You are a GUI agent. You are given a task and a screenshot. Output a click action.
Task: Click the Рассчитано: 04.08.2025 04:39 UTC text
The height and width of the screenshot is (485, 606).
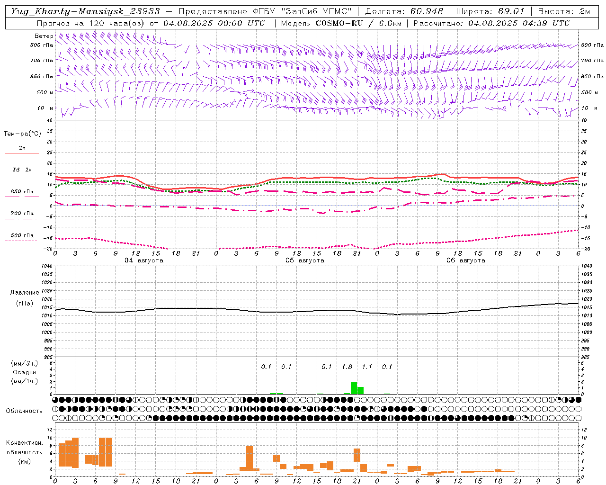tap(491, 23)
